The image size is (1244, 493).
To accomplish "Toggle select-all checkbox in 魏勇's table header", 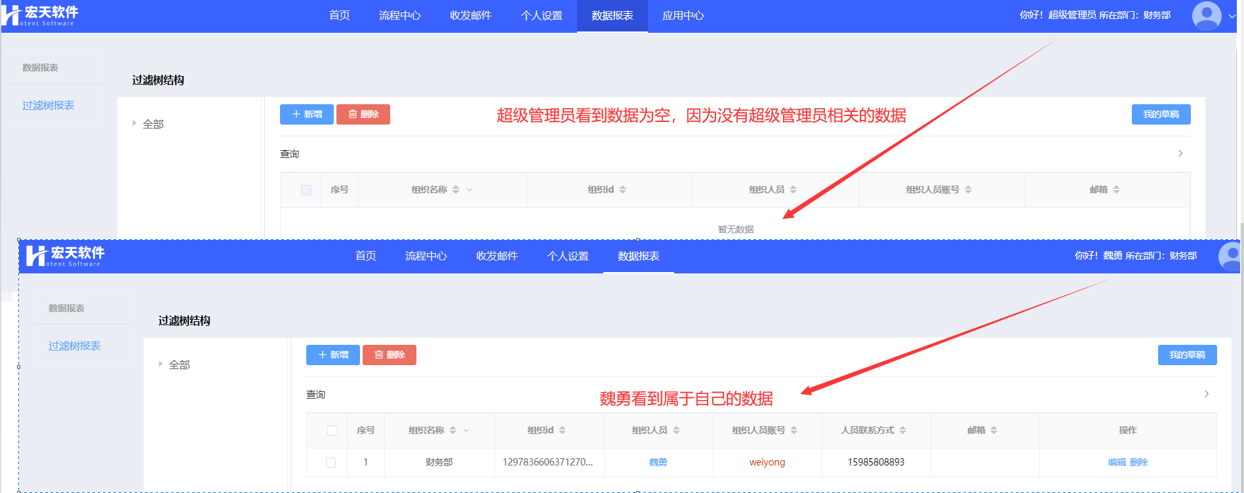I will point(332,431).
